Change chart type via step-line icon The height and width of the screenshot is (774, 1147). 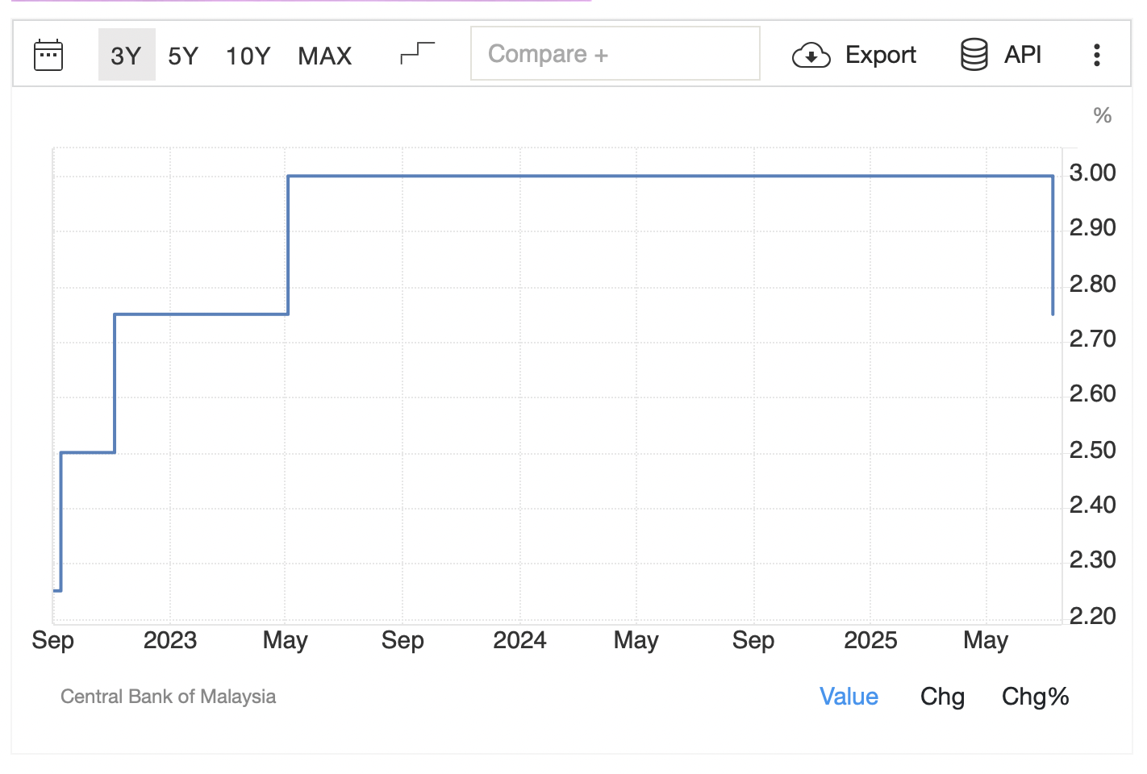point(417,53)
